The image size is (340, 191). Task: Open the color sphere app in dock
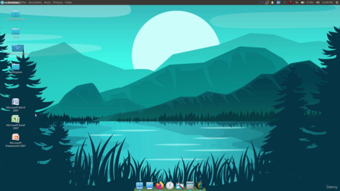200,186
